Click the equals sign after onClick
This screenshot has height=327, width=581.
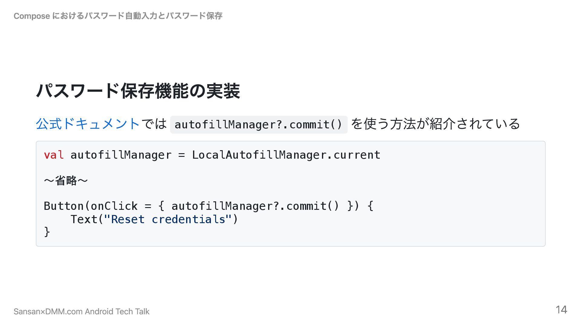[148, 206]
